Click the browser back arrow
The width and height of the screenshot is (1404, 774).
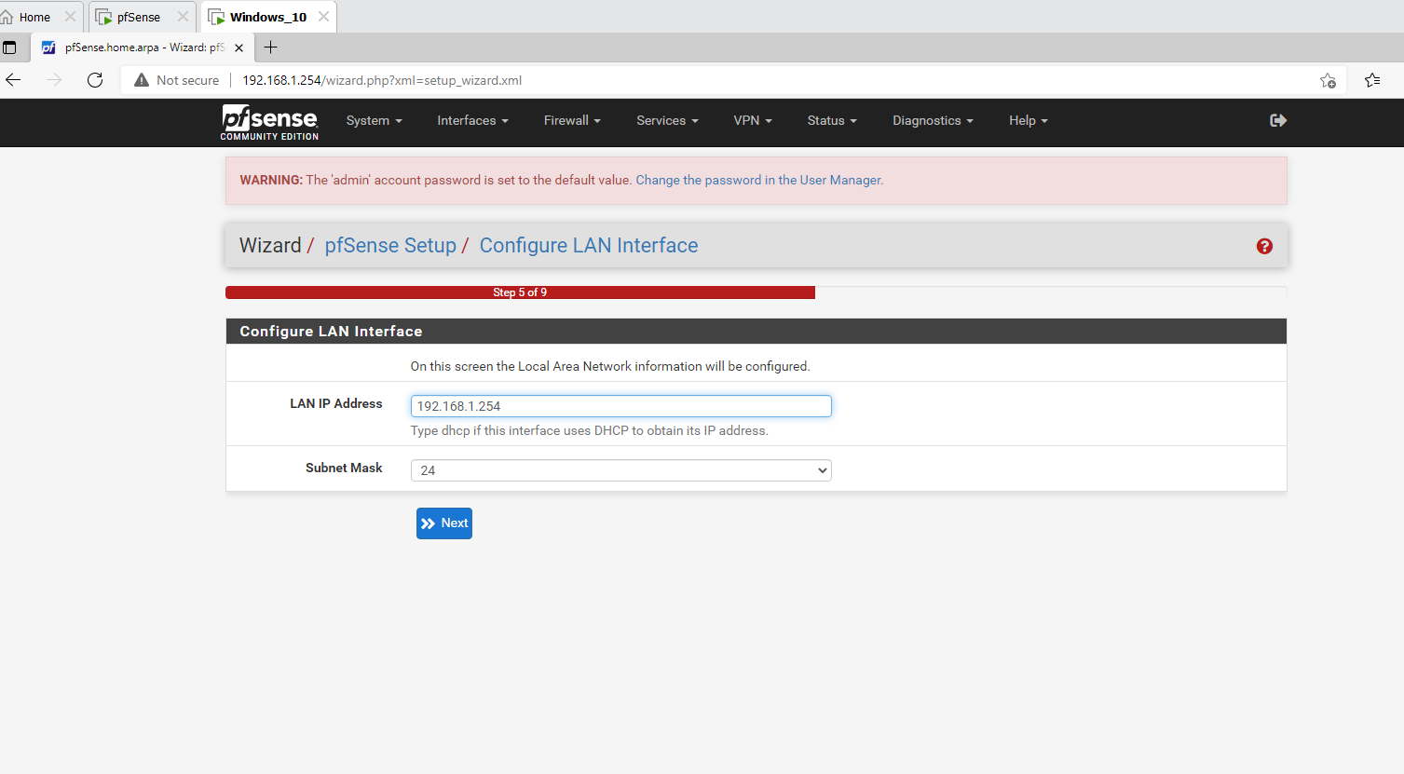[x=13, y=80]
